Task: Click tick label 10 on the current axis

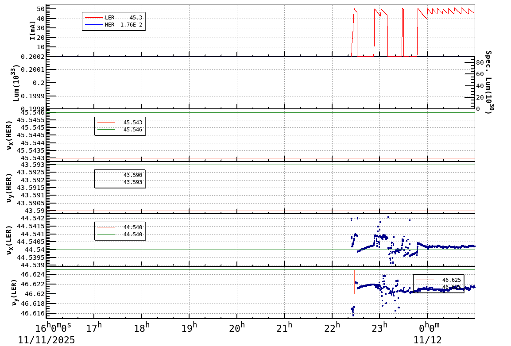Action: coord(40,47)
